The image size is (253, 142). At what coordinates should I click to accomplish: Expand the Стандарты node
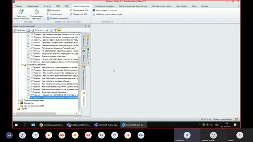click(19, 103)
